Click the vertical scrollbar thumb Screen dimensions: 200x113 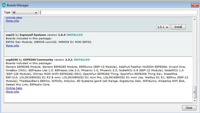[194, 92]
